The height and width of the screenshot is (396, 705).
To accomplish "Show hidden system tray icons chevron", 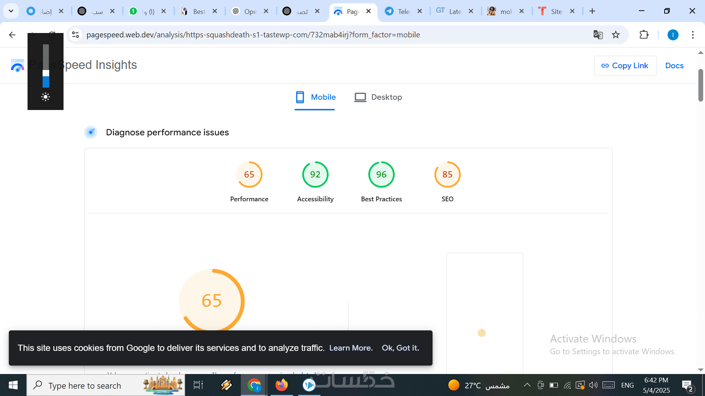I will 527,385.
